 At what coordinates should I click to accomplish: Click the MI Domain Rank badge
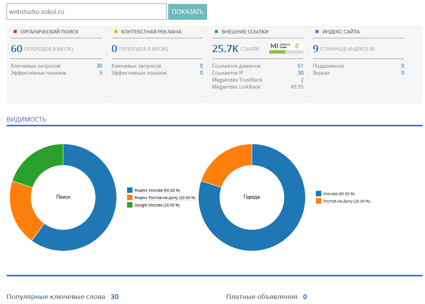click(x=286, y=48)
